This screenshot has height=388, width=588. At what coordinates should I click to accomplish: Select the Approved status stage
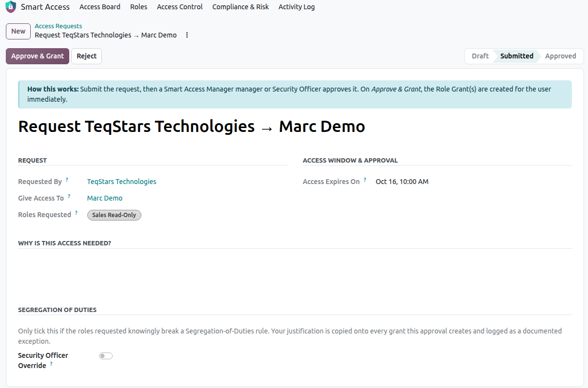[x=561, y=56]
